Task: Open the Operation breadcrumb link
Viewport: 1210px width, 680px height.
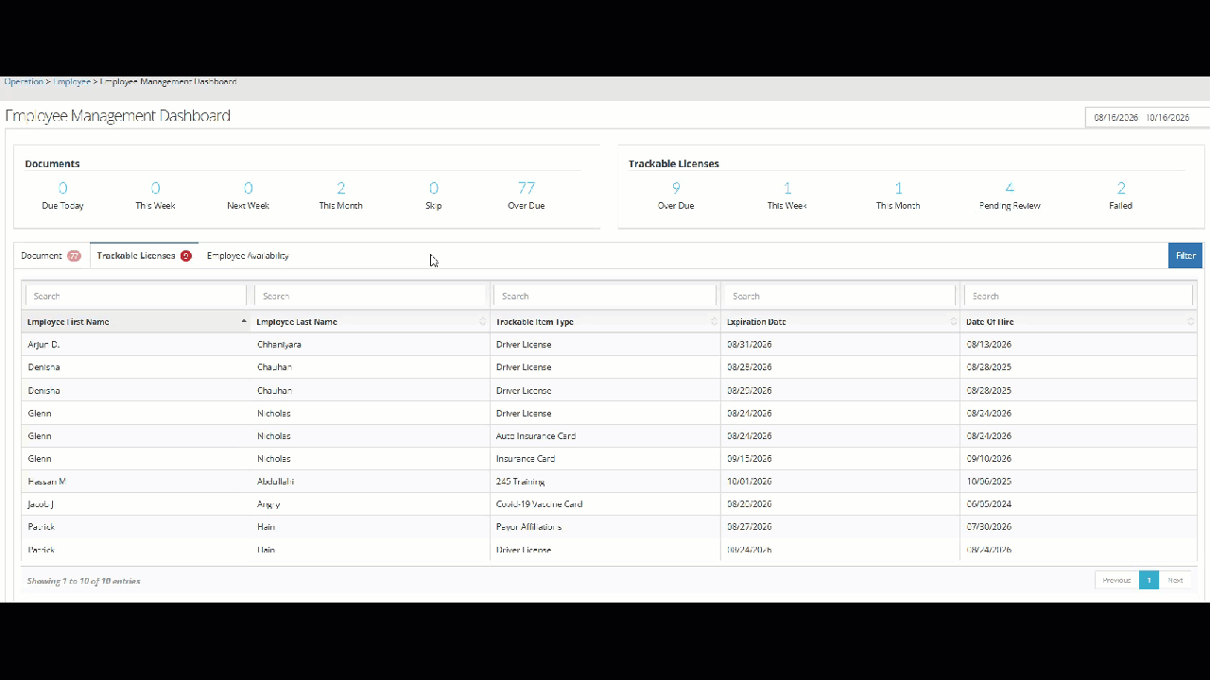Action: coord(24,82)
